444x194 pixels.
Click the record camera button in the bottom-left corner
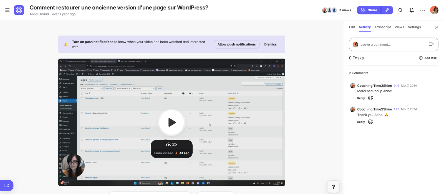pos(7,186)
